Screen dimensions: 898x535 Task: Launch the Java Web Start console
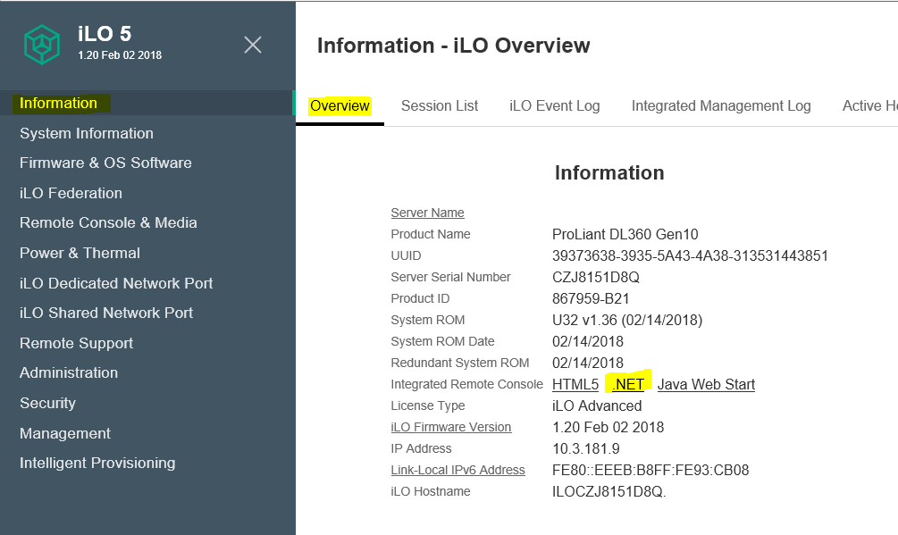(x=706, y=384)
